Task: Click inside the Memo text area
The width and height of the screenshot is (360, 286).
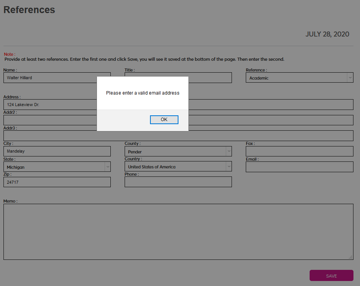Action: pos(178,231)
